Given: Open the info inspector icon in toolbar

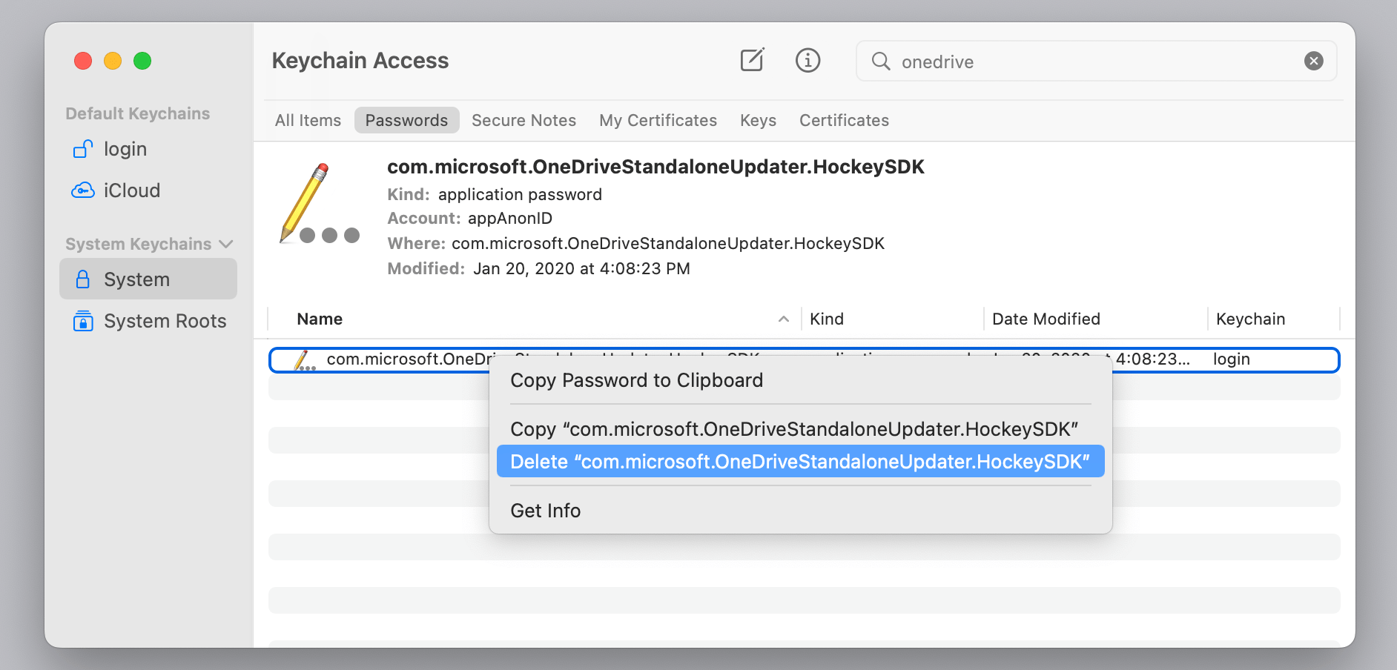Looking at the screenshot, I should [808, 60].
